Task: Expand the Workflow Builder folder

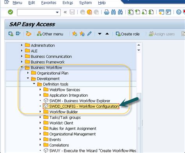Action: tap(40, 112)
